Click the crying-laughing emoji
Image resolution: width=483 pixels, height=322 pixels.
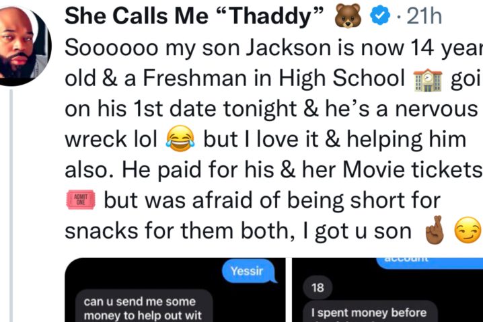180,139
